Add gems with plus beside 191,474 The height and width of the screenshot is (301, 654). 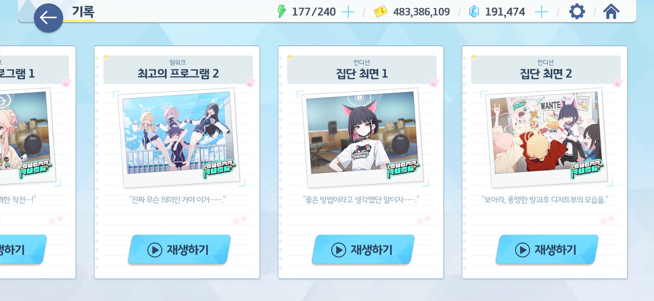point(541,12)
